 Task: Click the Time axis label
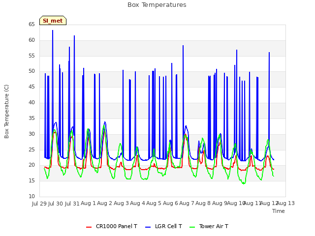click(279, 211)
